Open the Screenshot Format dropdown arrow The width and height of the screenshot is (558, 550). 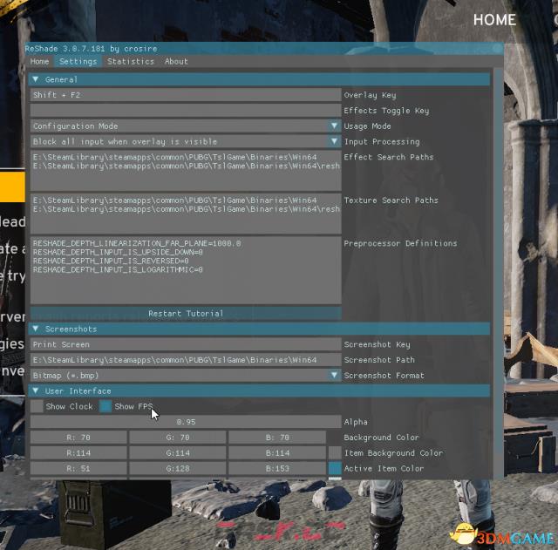[334, 376]
